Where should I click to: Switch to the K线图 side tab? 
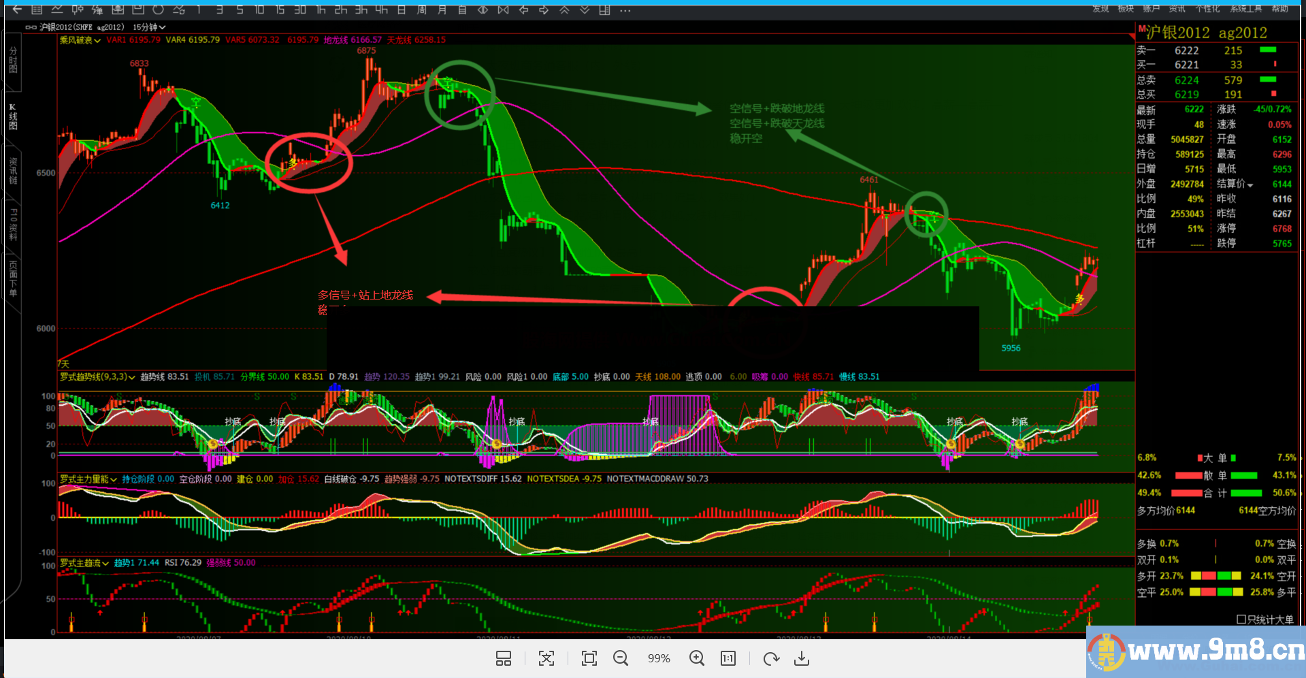coord(13,116)
